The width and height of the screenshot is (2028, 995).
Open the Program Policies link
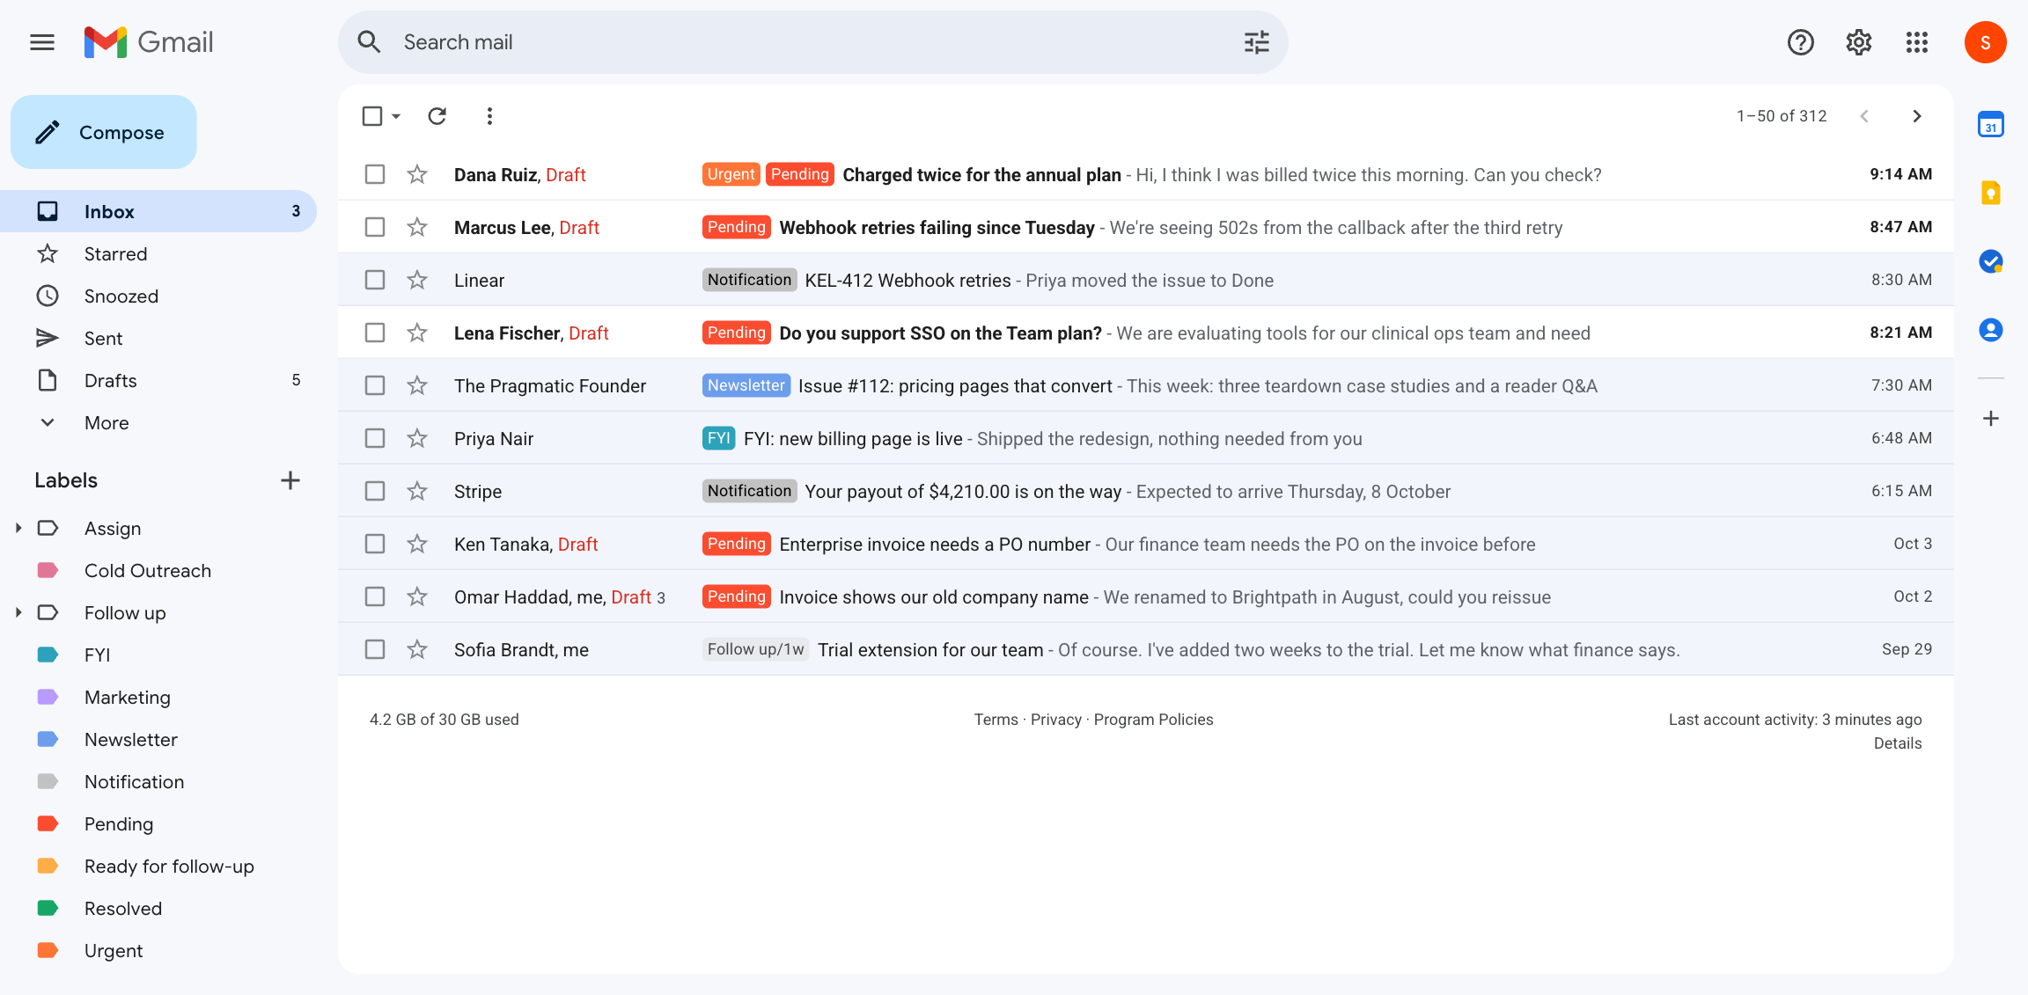point(1153,720)
